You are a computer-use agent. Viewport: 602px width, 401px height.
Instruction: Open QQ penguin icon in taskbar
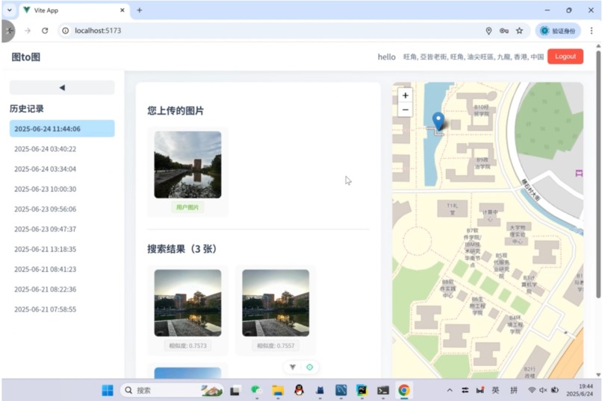(299, 391)
